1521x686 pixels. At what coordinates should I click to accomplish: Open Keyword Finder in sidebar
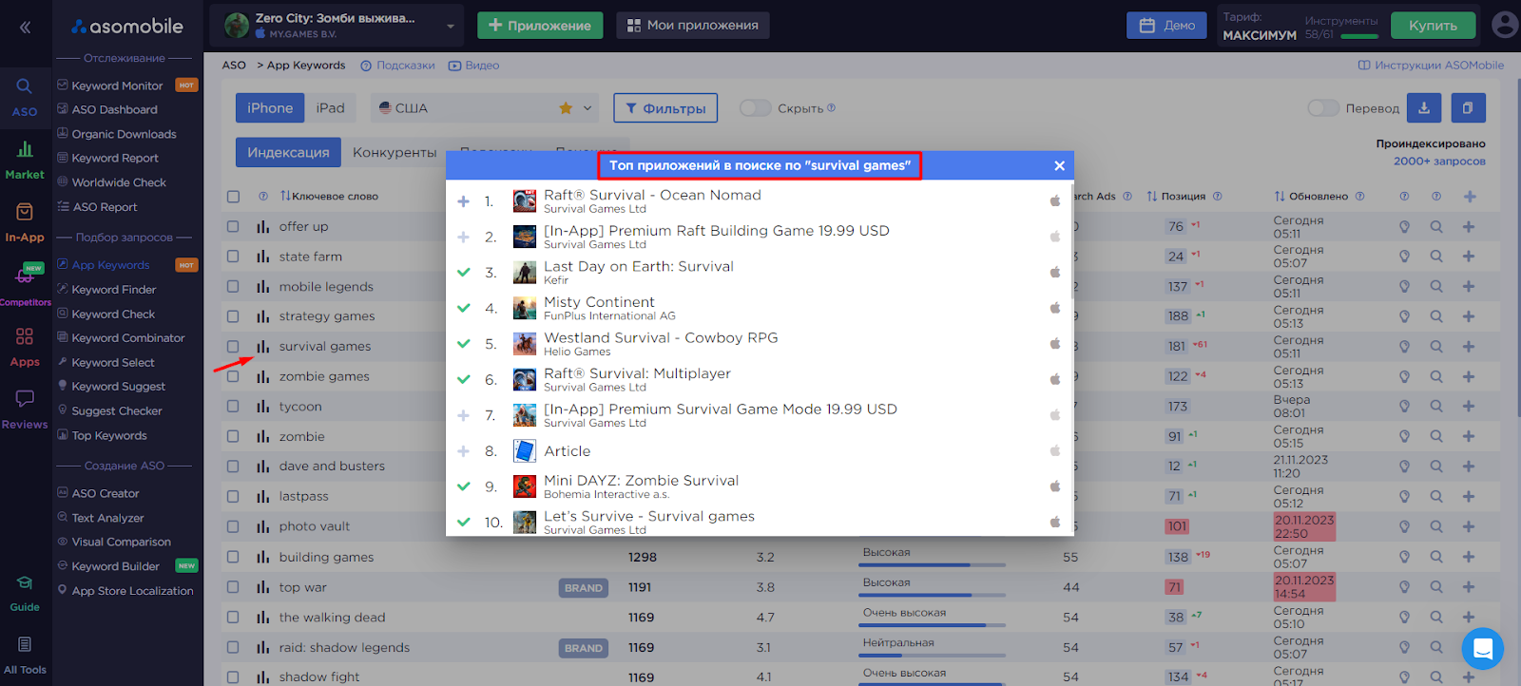pyautogui.click(x=114, y=290)
